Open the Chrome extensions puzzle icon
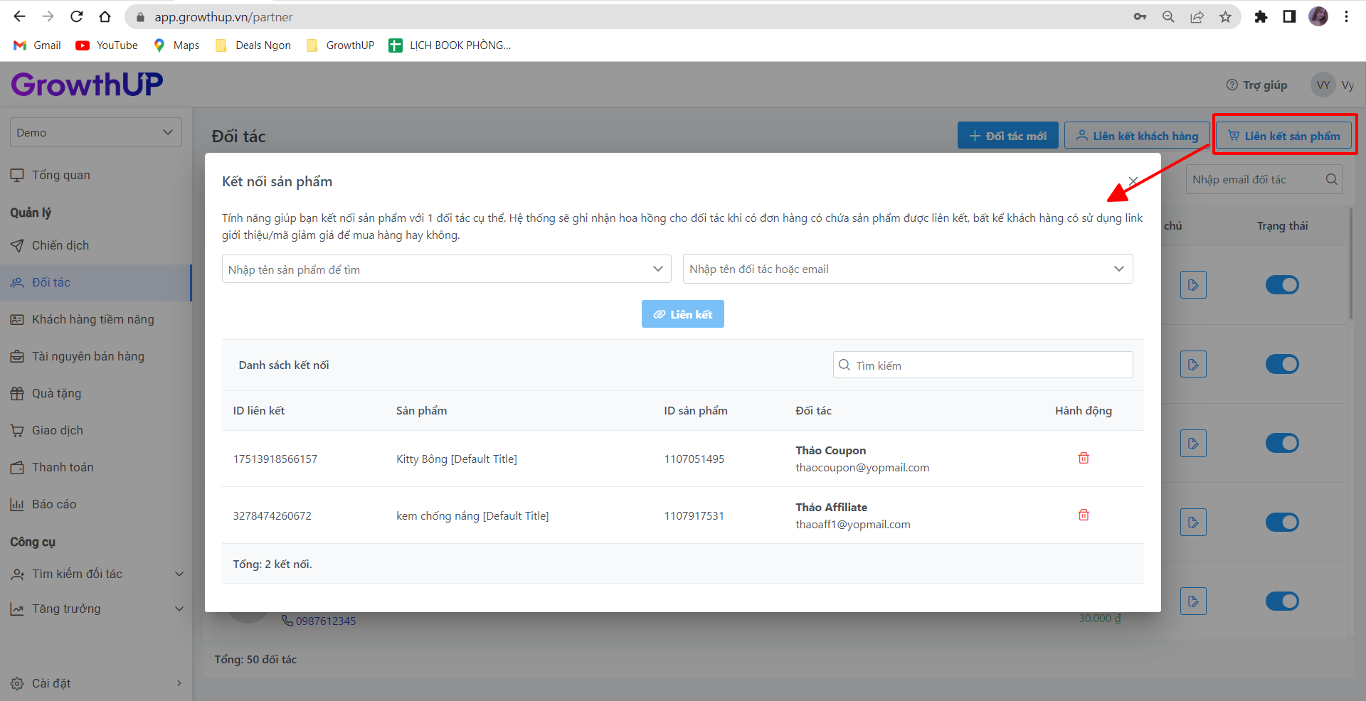The width and height of the screenshot is (1366, 701). [x=1260, y=16]
